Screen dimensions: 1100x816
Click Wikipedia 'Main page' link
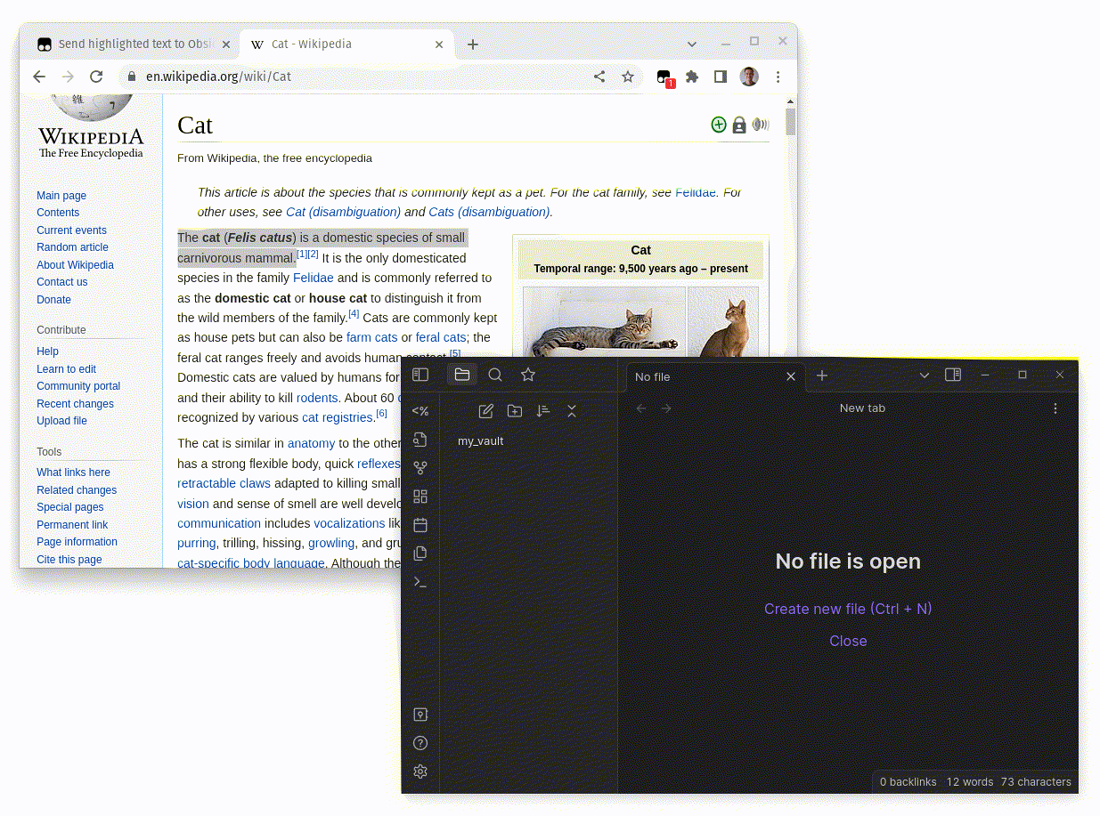click(x=61, y=196)
